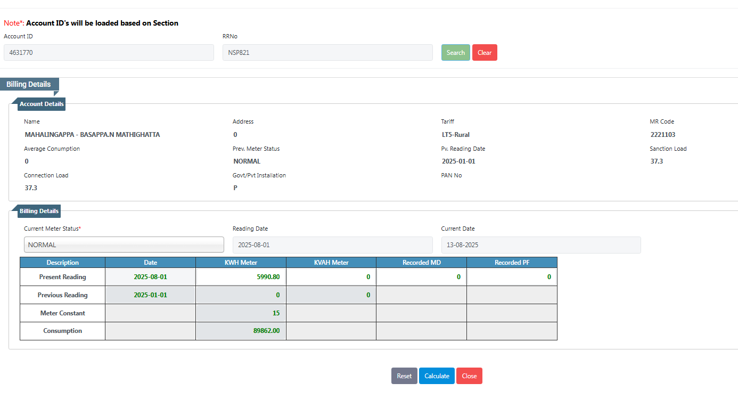738x399 pixels.
Task: Select the Recorded PF input cell
Action: (512, 277)
